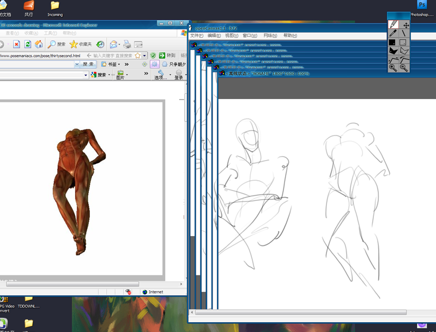Click the 搜 索 search button
This screenshot has height=332, width=436.
tap(88, 64)
